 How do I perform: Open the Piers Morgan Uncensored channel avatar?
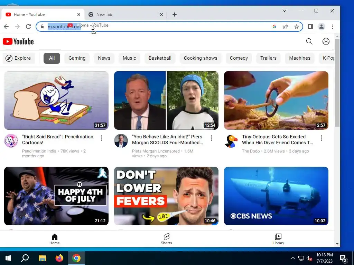(x=121, y=141)
